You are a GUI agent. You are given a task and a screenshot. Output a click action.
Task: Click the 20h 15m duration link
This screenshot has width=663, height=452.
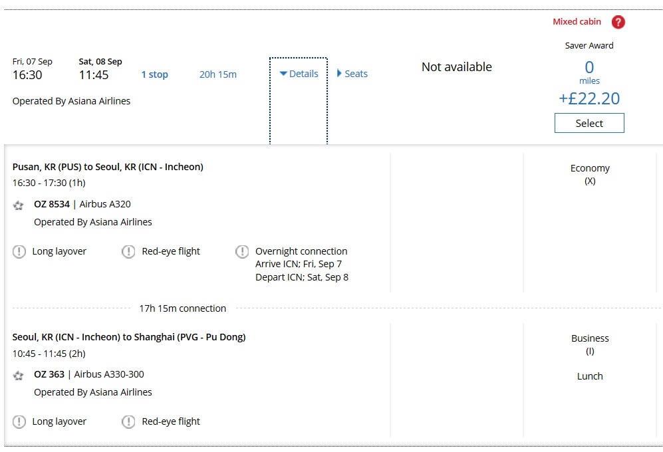click(x=217, y=74)
